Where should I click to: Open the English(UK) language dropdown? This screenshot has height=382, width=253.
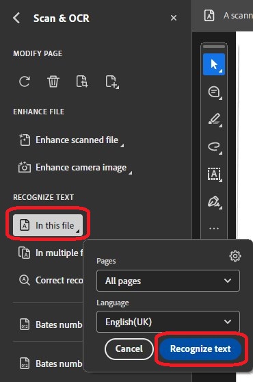pyautogui.click(x=168, y=322)
